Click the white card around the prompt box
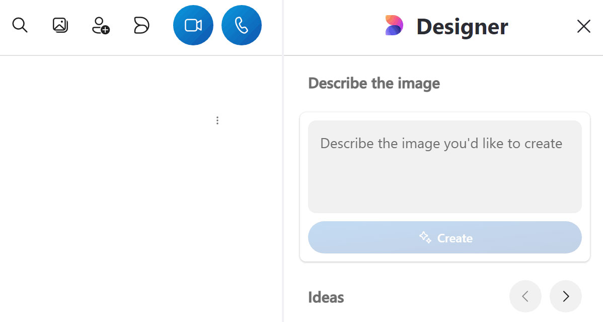 (x=444, y=187)
